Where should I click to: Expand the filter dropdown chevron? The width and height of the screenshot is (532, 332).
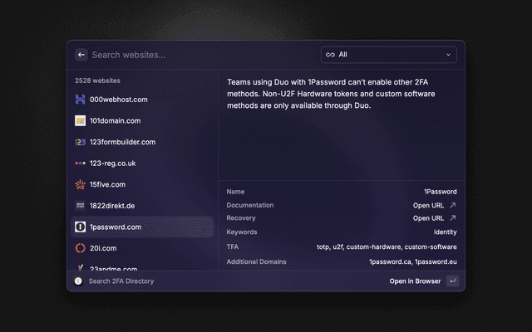click(449, 55)
